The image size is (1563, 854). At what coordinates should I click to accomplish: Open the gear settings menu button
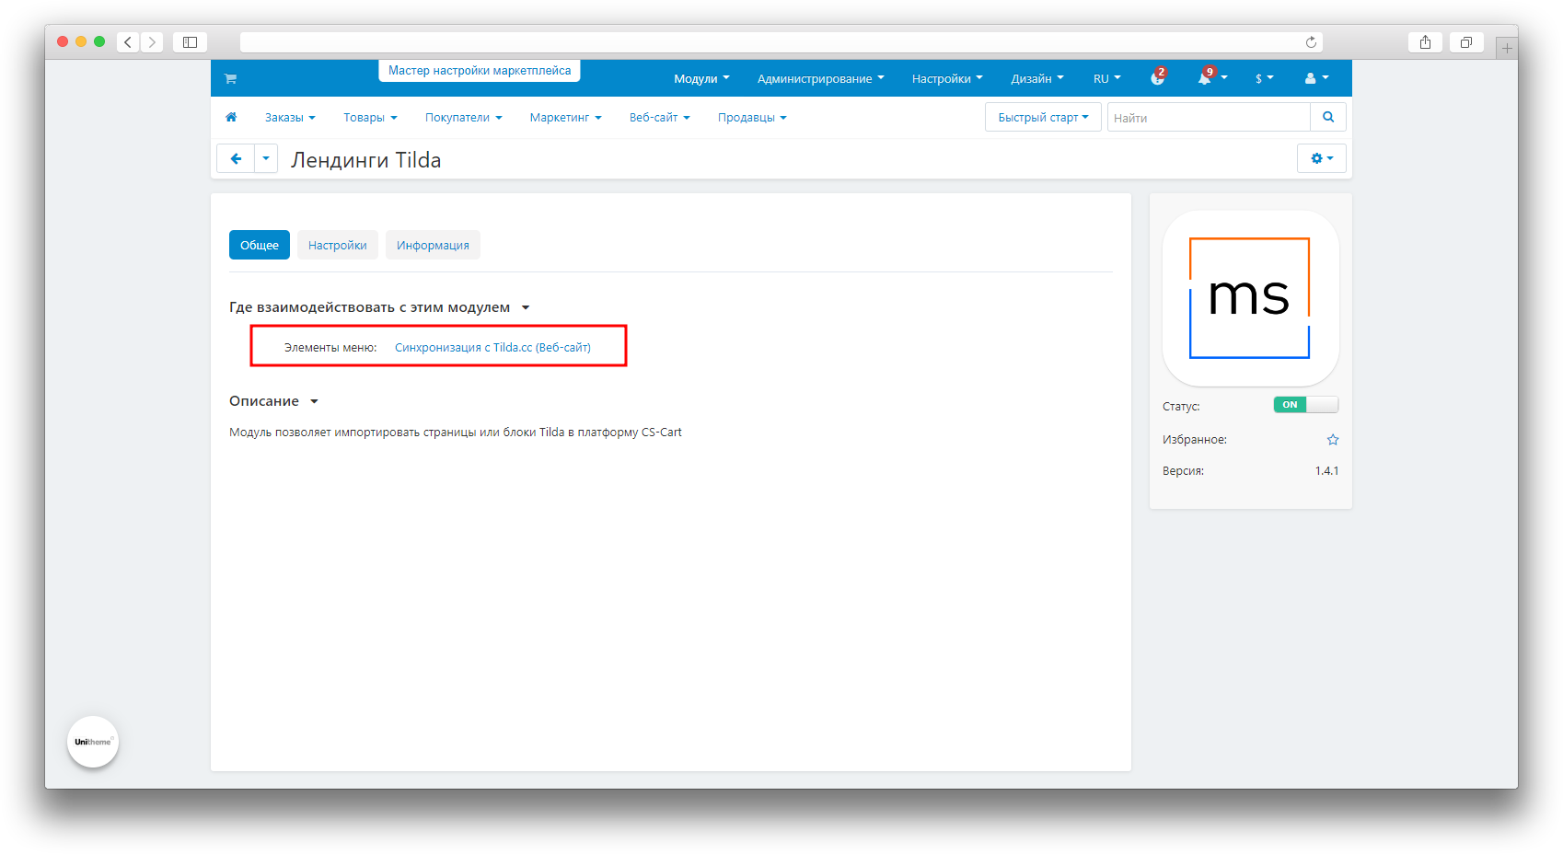tap(1322, 158)
